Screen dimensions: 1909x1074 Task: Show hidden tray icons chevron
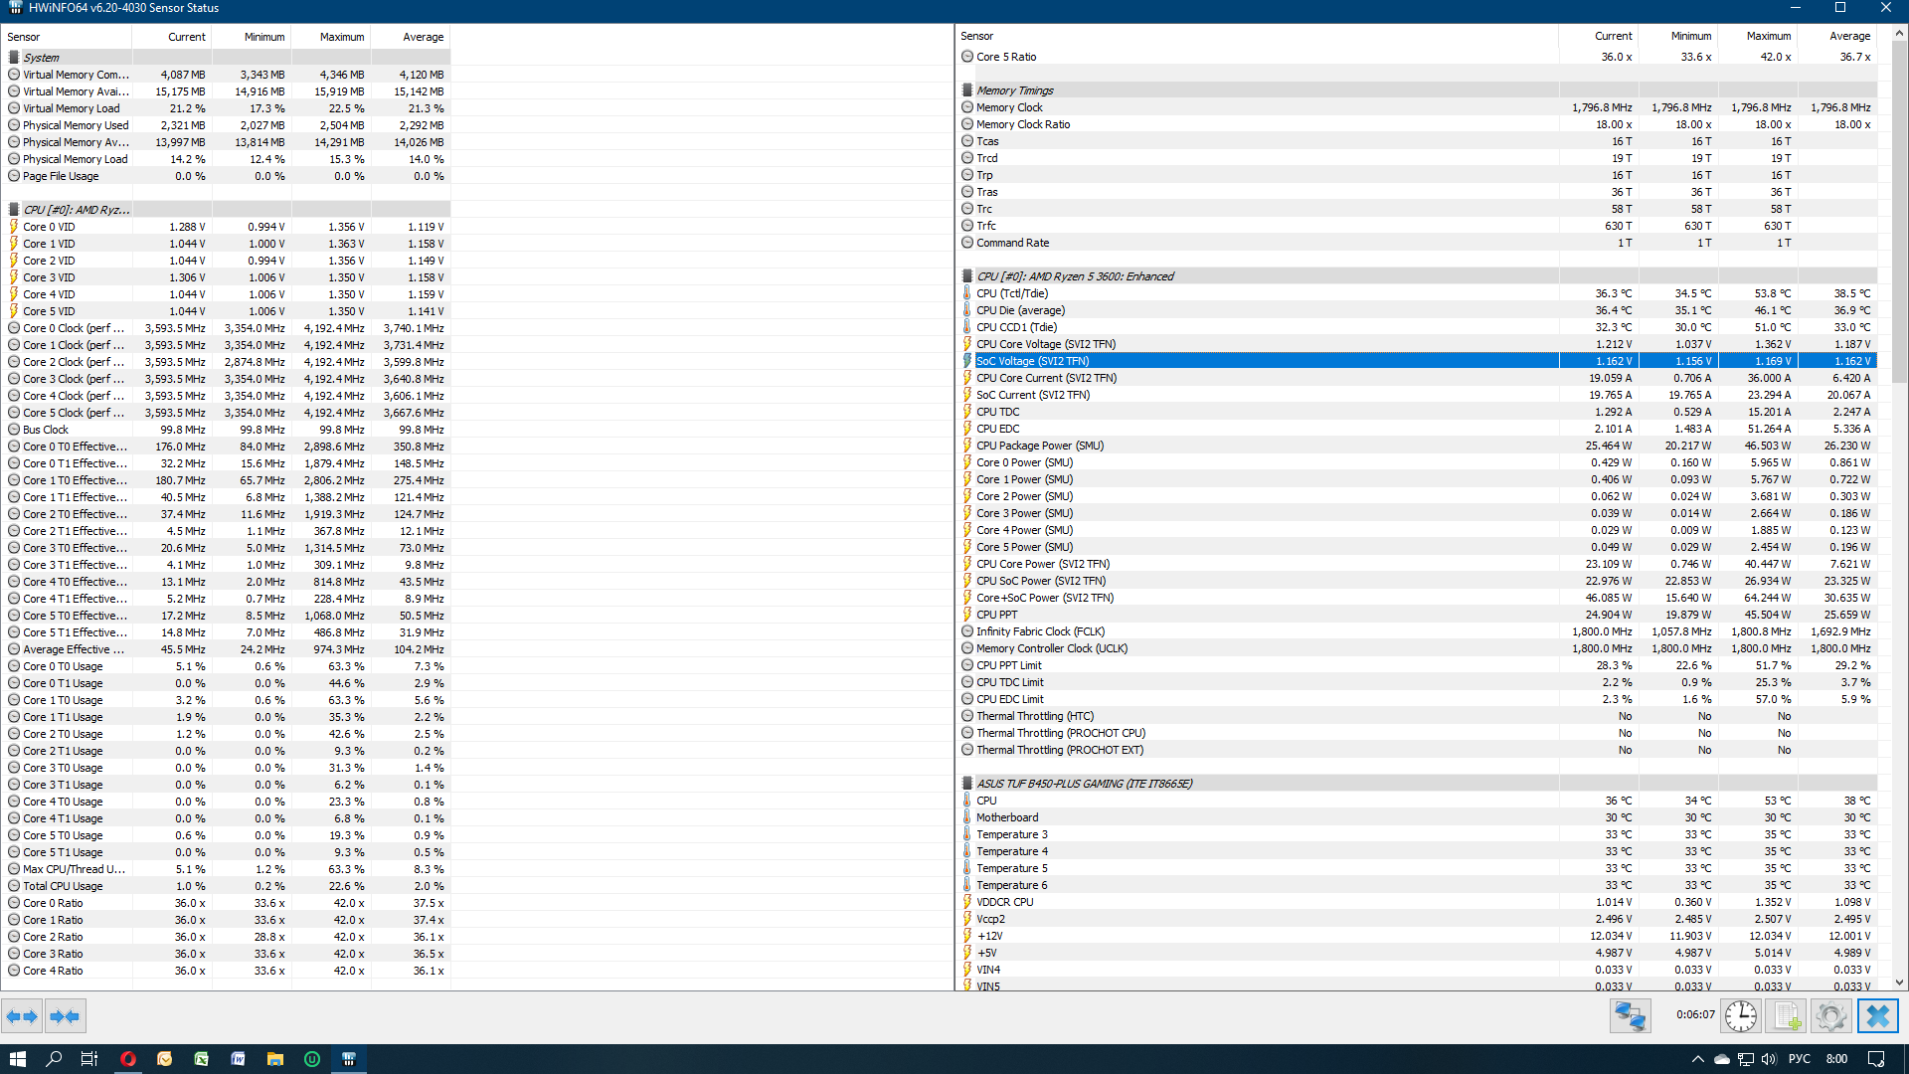point(1697,1059)
